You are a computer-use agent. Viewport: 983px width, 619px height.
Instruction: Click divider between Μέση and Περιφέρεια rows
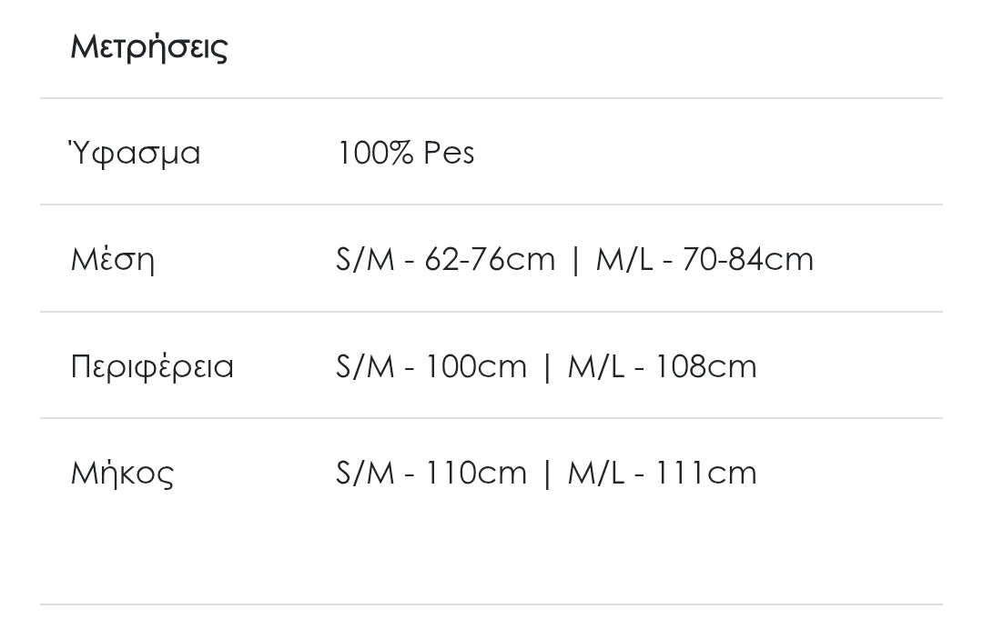click(491, 312)
